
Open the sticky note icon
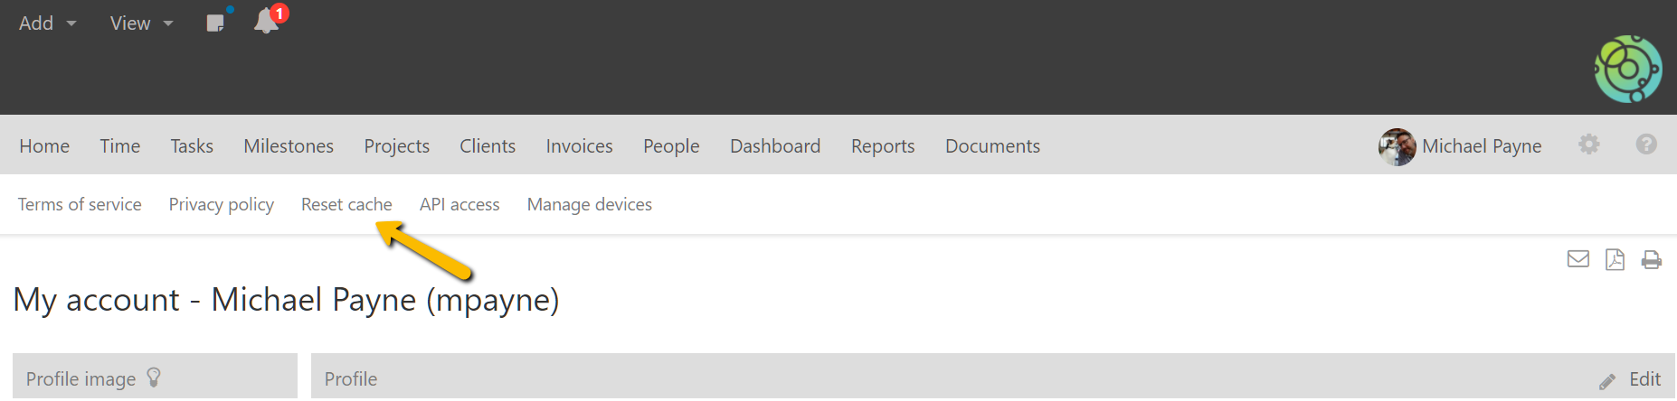pos(215,23)
